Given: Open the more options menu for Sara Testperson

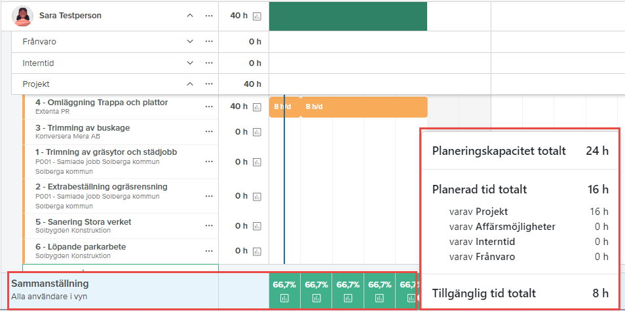Looking at the screenshot, I should coord(209,16).
